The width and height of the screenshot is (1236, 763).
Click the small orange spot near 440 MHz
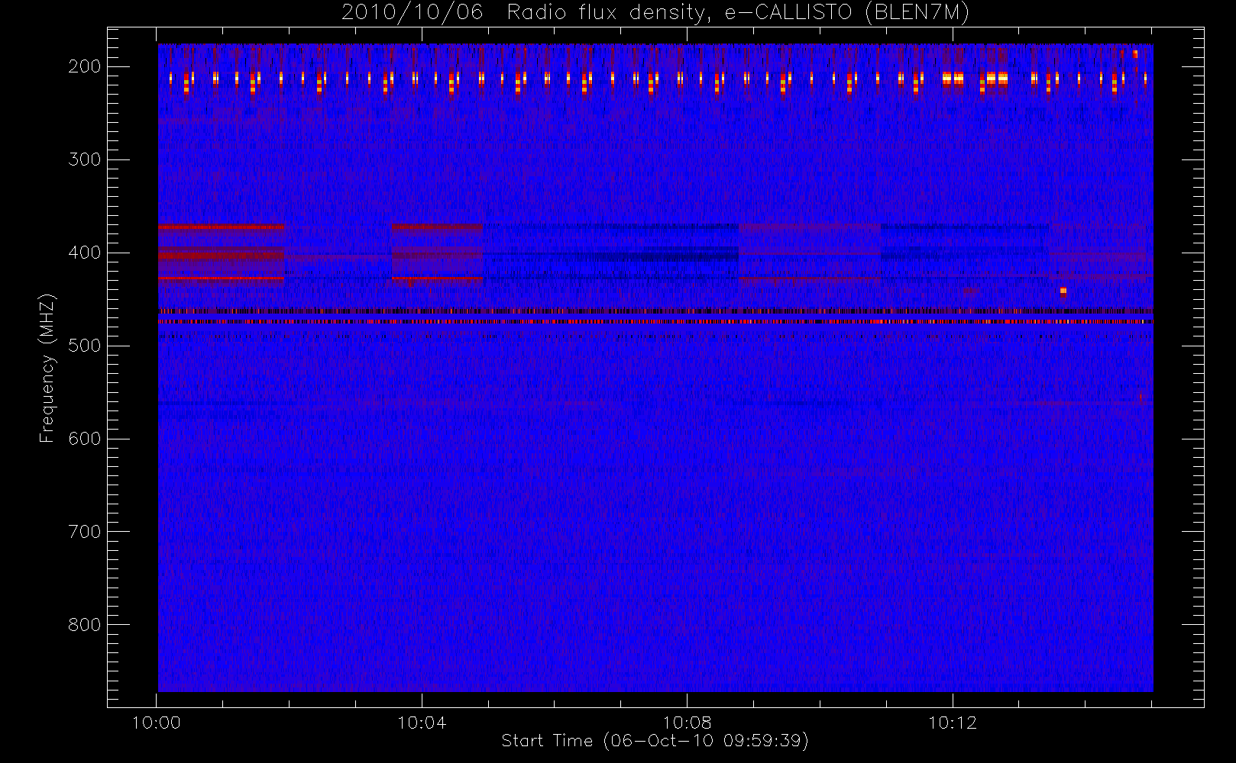point(1063,291)
